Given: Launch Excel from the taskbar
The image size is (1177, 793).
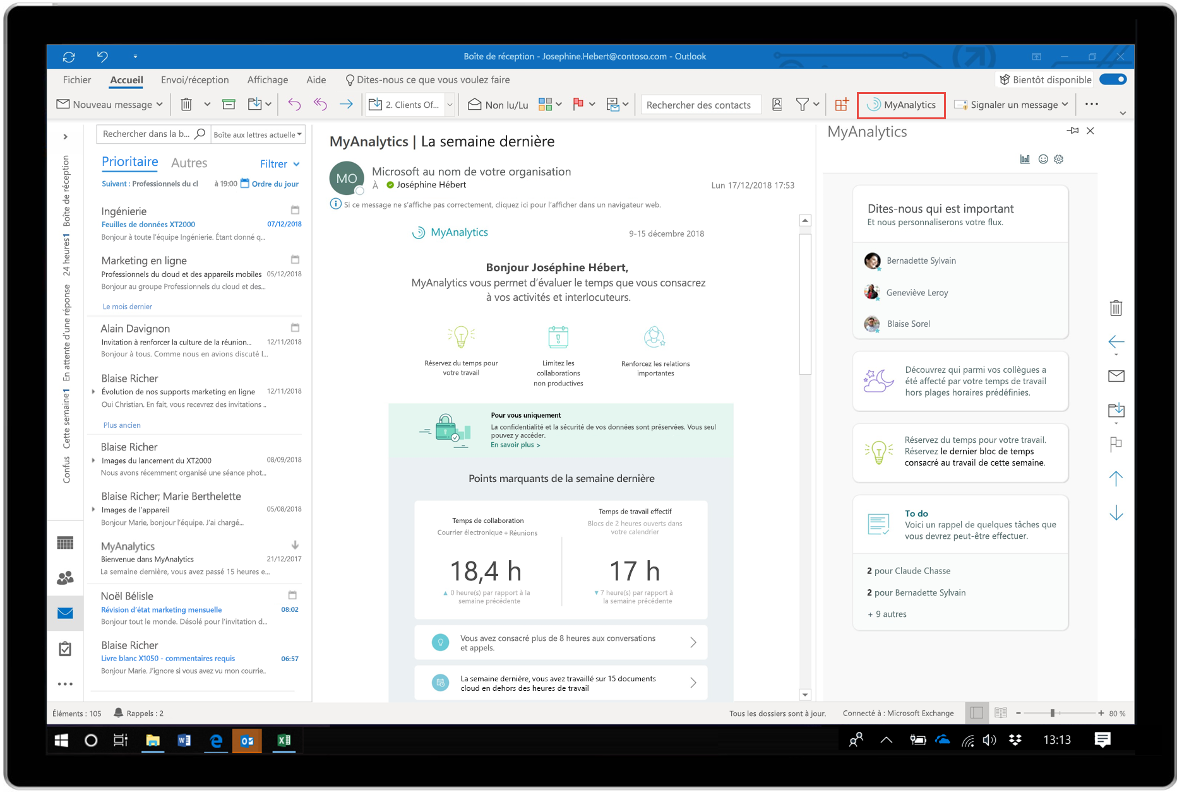Looking at the screenshot, I should (284, 741).
